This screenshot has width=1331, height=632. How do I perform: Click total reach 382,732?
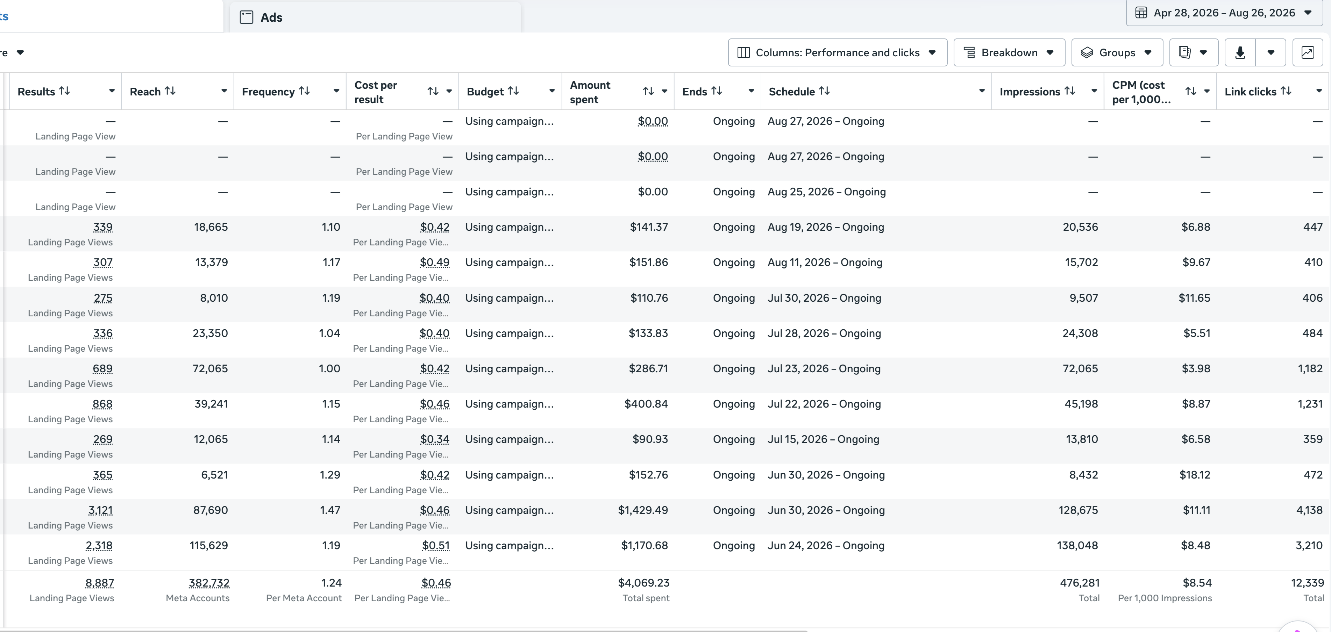click(x=209, y=583)
